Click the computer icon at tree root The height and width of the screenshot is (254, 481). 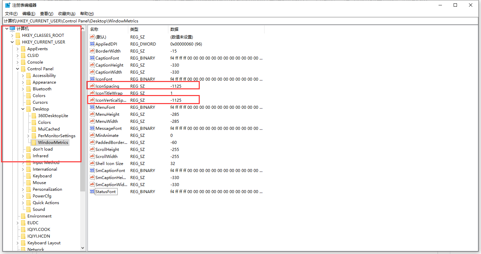point(12,28)
